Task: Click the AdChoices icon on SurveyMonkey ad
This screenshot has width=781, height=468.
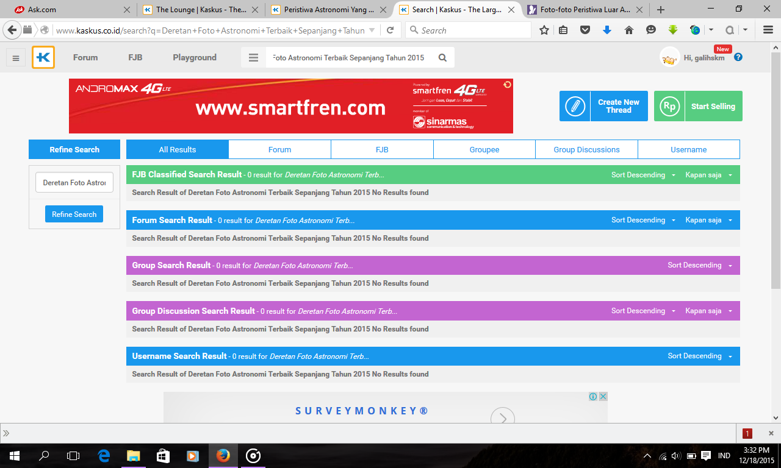Action: [x=593, y=396]
